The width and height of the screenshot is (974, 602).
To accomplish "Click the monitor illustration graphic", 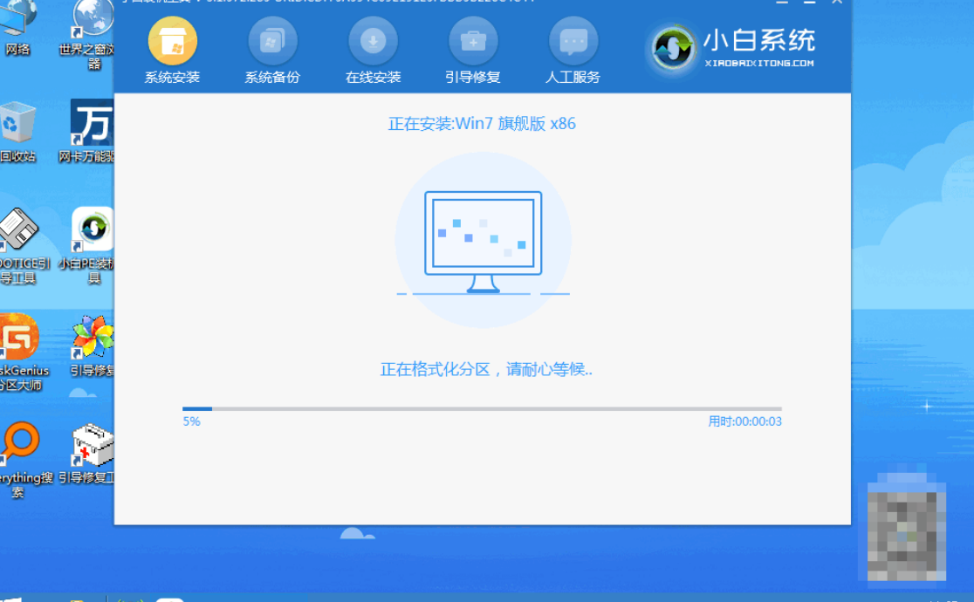I will point(483,241).
